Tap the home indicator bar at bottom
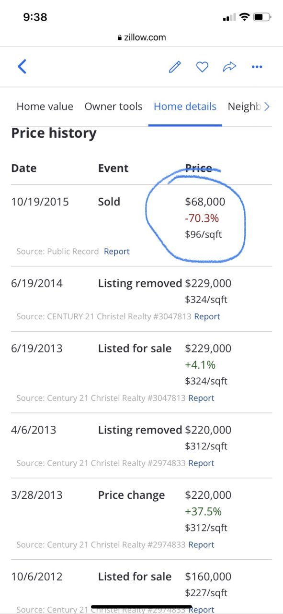 coord(142,607)
